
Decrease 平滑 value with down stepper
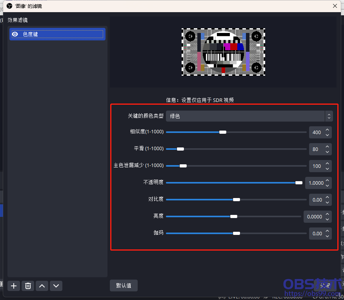coord(327,152)
